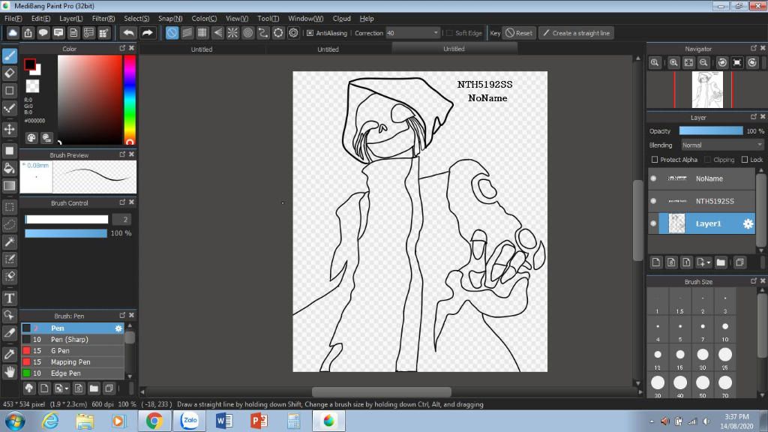The width and height of the screenshot is (768, 432).
Task: Click the Redo arrow in toolbar
Action: coord(147,33)
